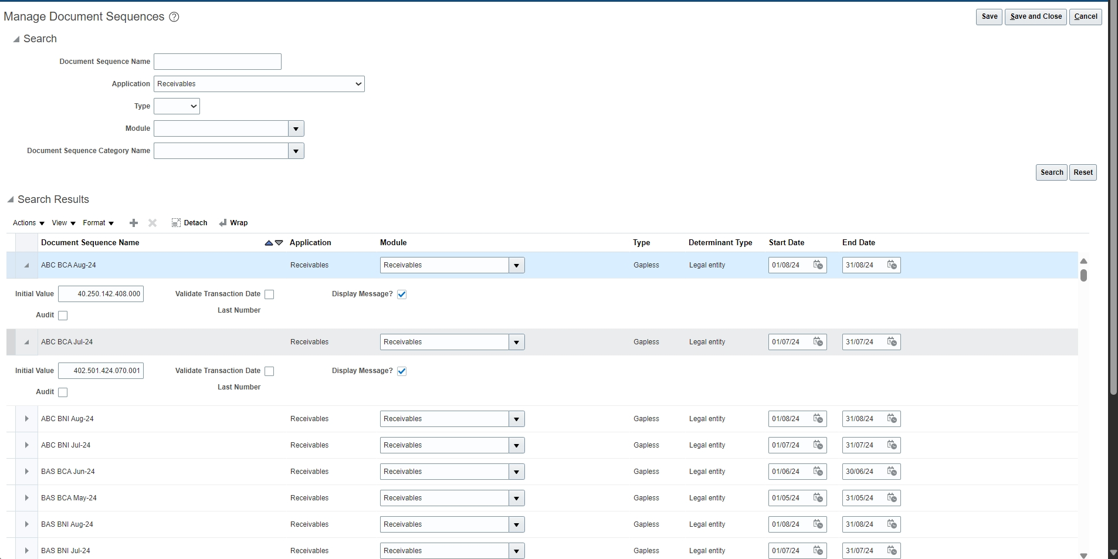The height and width of the screenshot is (559, 1118).
Task: Click Save and Close
Action: pos(1034,16)
